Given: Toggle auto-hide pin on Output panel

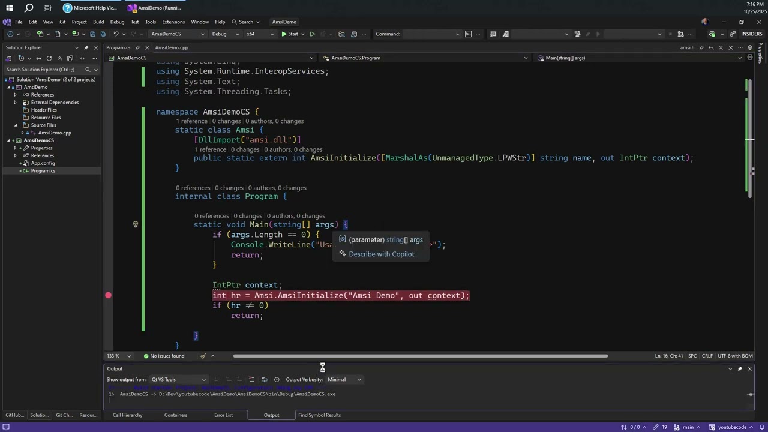Looking at the screenshot, I should pyautogui.click(x=740, y=368).
